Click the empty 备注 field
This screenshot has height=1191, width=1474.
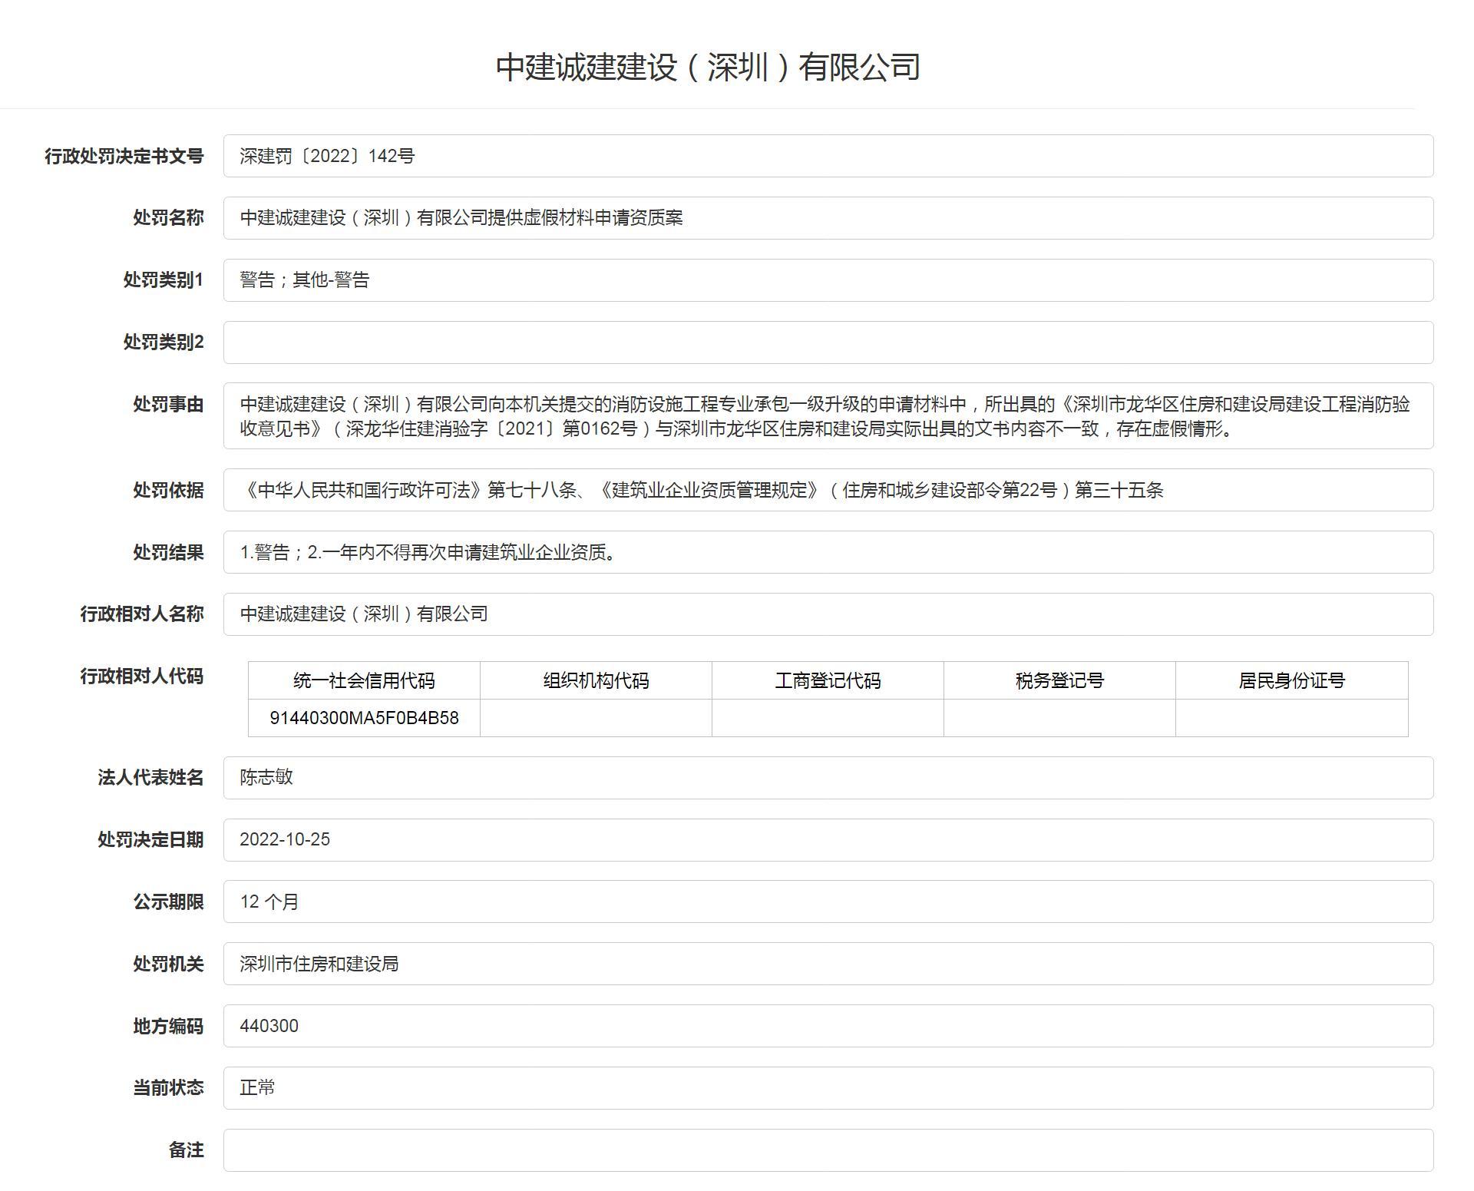click(828, 1150)
